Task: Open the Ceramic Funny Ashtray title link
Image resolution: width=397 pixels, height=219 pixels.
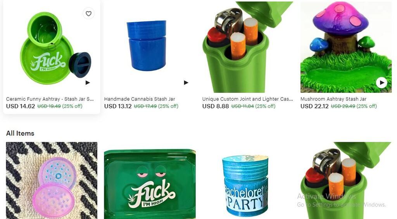Action: [50, 99]
